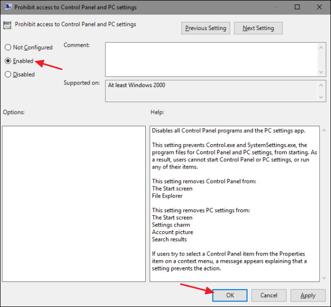Viewport: 331px width, 307px height.
Task: Select the Not Configured radio button
Action: (x=8, y=47)
